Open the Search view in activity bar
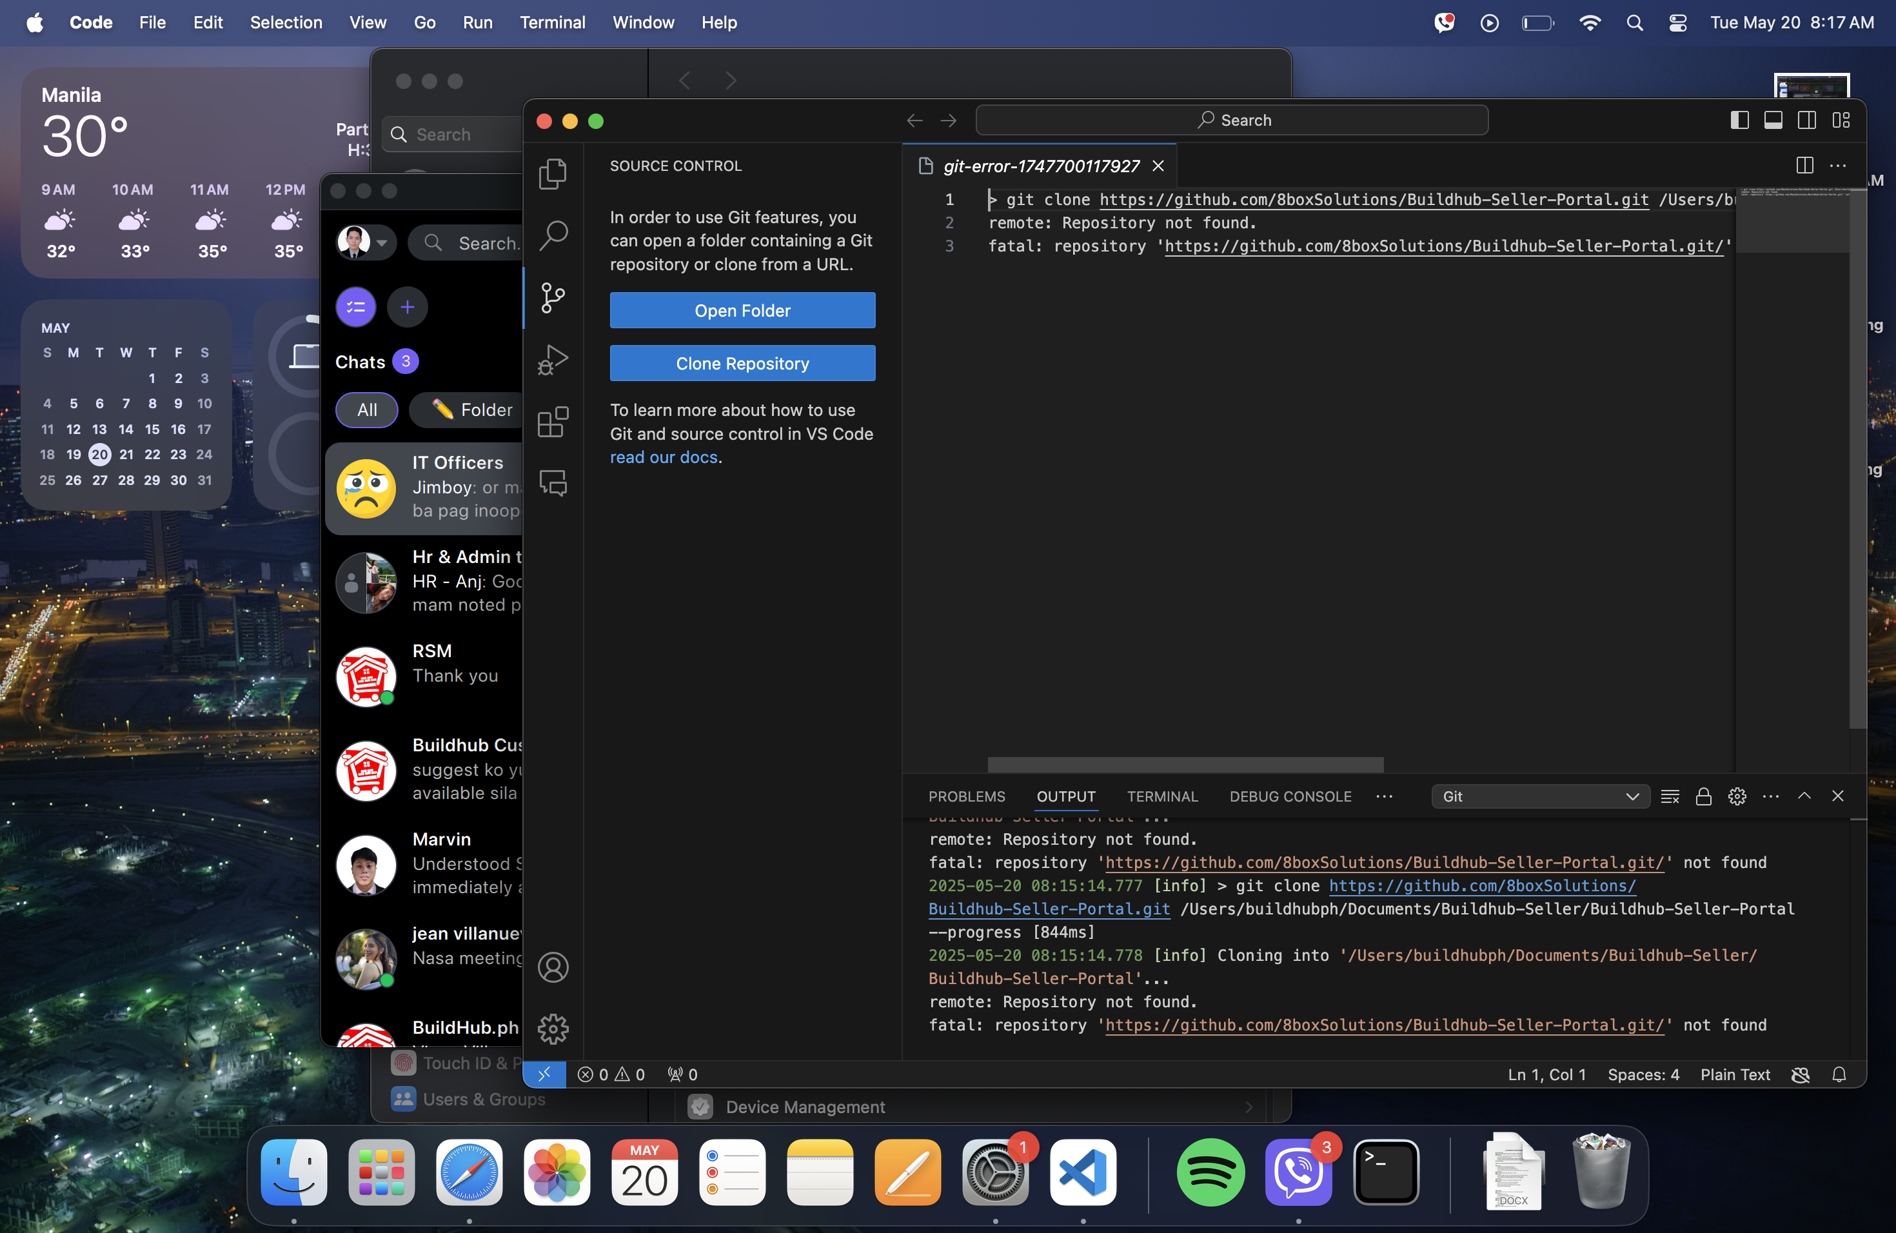 553,235
